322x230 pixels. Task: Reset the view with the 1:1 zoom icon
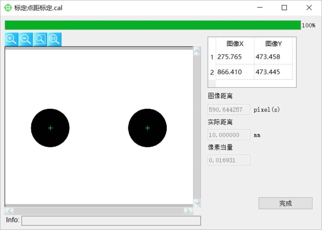(54, 39)
